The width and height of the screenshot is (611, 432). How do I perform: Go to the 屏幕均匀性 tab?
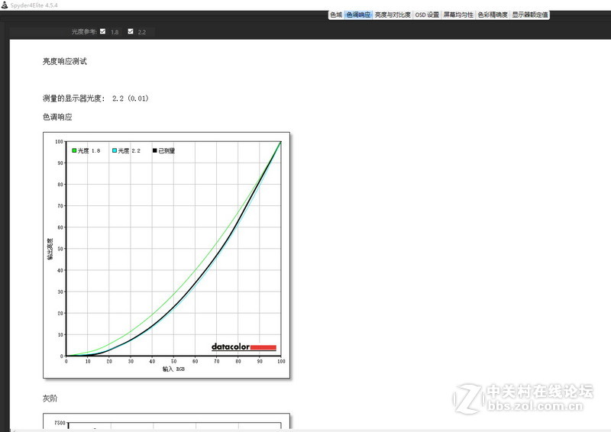pos(458,15)
